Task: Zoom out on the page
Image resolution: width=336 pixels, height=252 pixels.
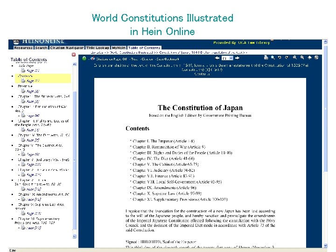Action: [302, 57]
